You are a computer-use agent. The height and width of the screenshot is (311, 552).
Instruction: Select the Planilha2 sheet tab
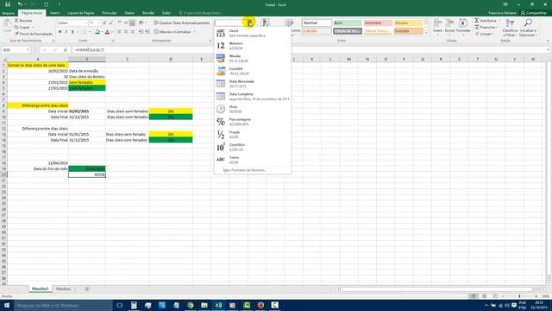63,289
